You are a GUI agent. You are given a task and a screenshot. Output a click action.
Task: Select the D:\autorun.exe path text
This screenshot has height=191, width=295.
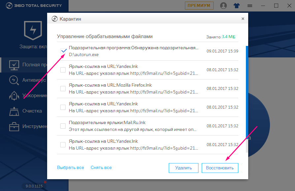coord(84,55)
